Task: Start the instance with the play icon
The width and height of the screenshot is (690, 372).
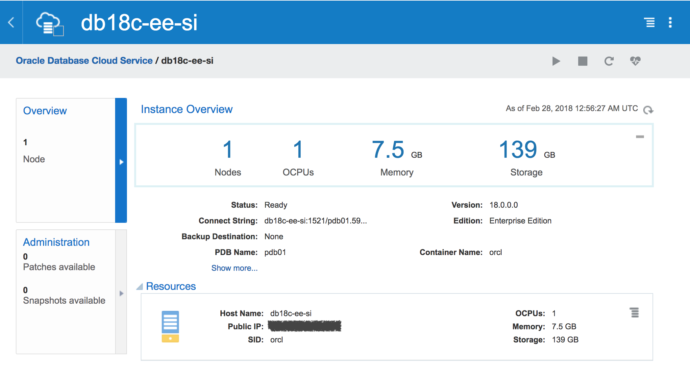Action: click(x=556, y=61)
